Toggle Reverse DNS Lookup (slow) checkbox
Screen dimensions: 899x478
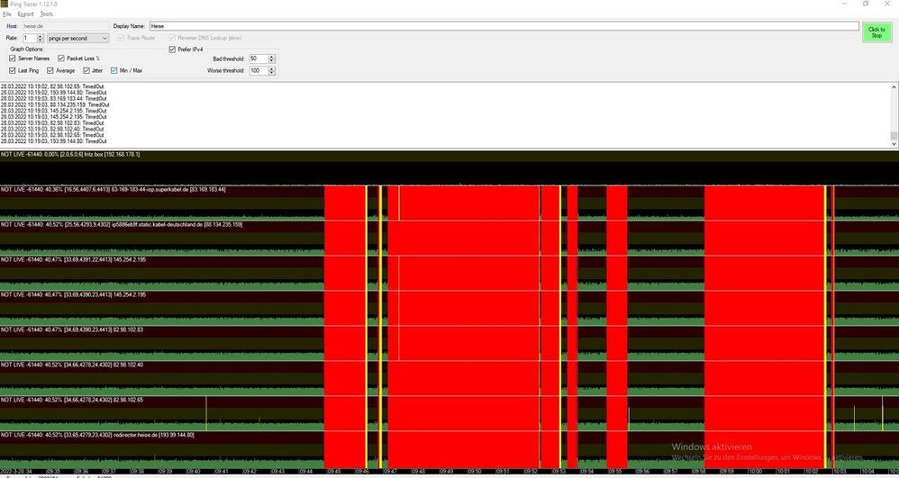[x=204, y=38]
